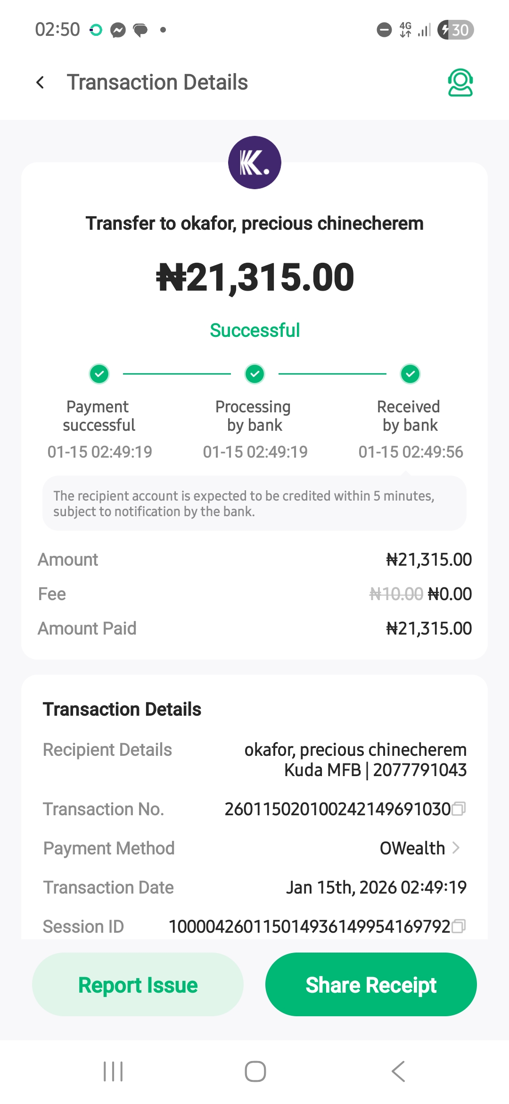Click Report Issue button
509x1104 pixels.
[x=138, y=985]
